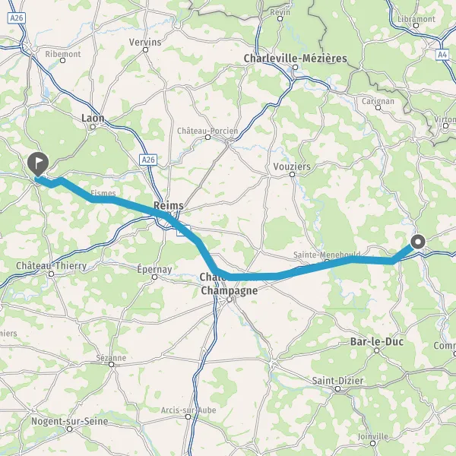
Task: Click the A4 motorway shield
Action: pyautogui.click(x=442, y=55)
